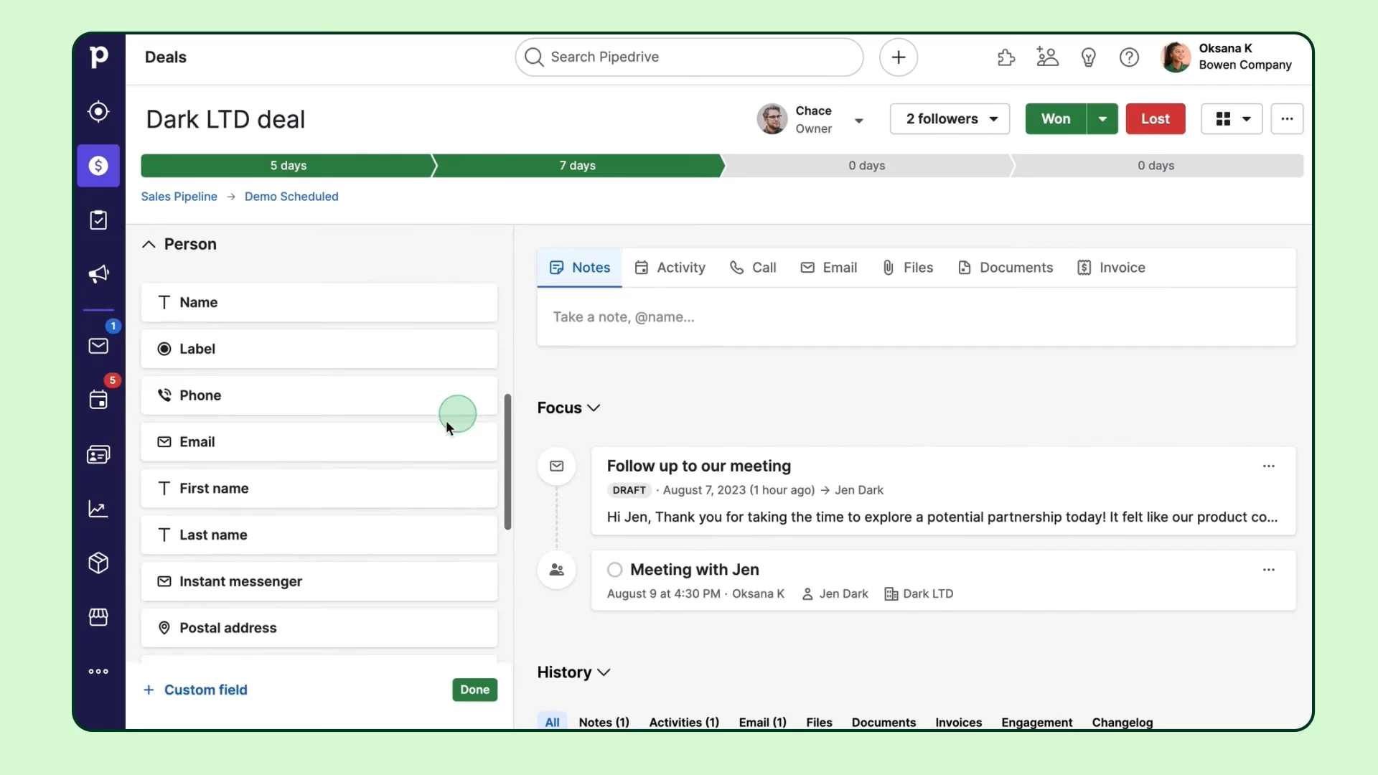This screenshot has width=1378, height=775.
Task: Open the Contacts card icon in sidebar
Action: (x=98, y=455)
